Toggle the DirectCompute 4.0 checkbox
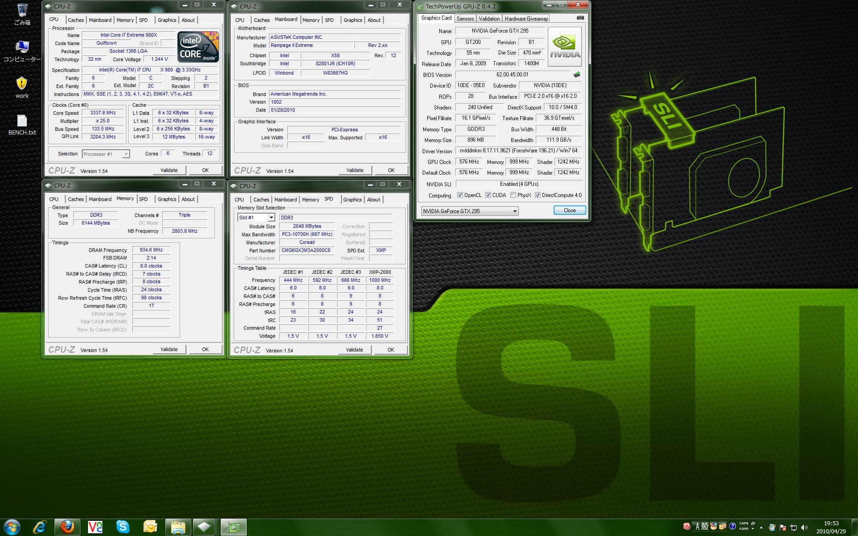This screenshot has width=858, height=536. tap(538, 195)
